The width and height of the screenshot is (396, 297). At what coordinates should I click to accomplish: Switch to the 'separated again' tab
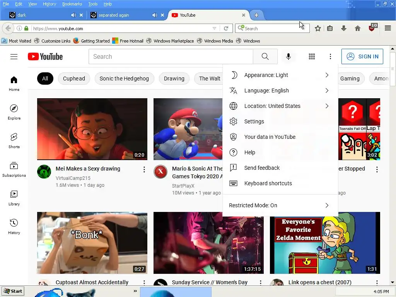click(127, 15)
